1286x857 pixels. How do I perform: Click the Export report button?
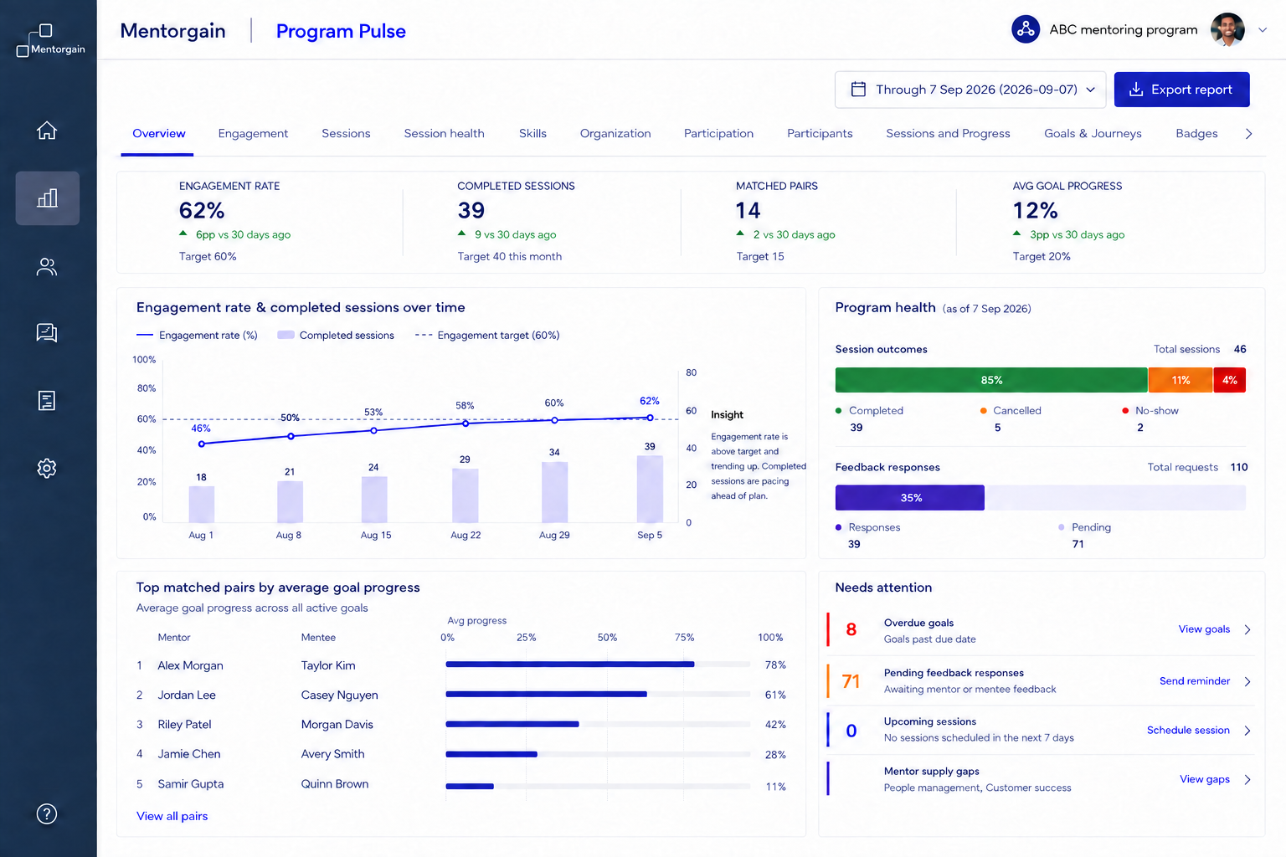click(1181, 90)
